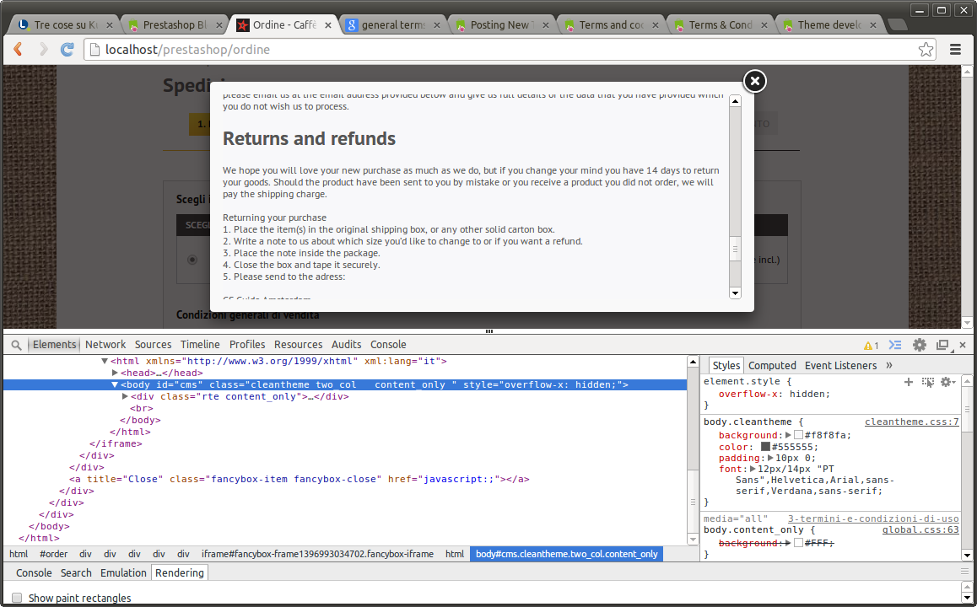Image resolution: width=977 pixels, height=607 pixels.
Task: Click the #f8f8fa background color swatch
Action: (x=798, y=435)
